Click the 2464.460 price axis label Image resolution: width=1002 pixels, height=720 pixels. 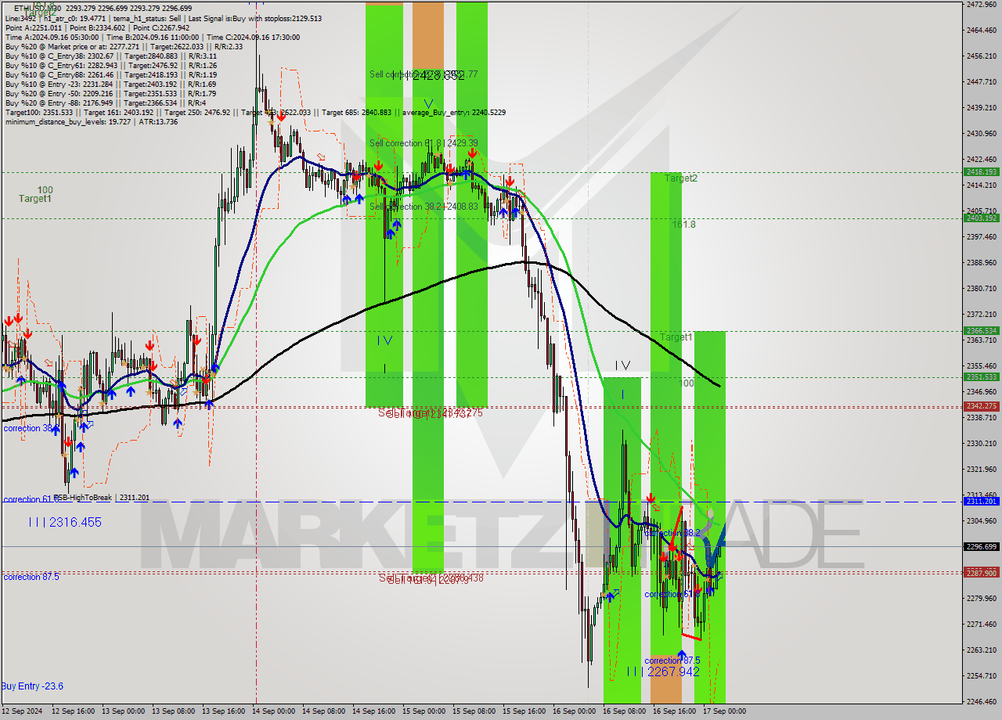(981, 31)
